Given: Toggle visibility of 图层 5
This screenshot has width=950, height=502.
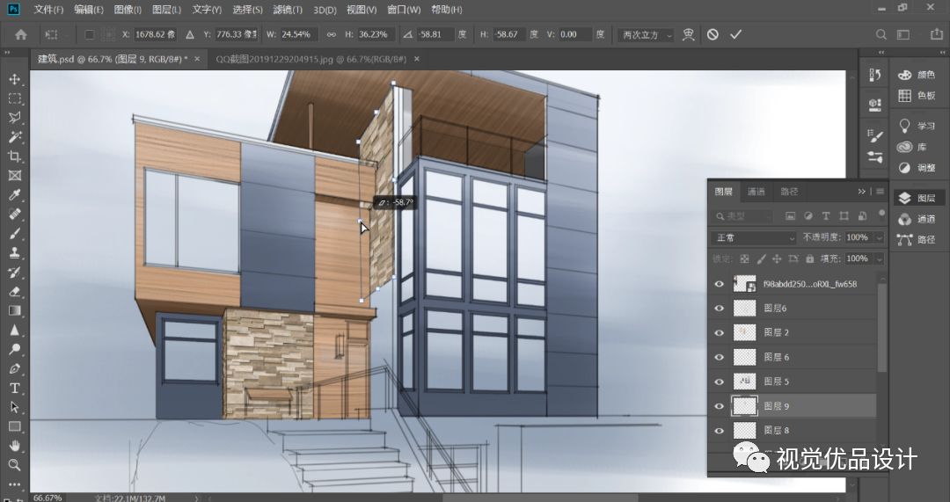Looking at the screenshot, I should (720, 382).
